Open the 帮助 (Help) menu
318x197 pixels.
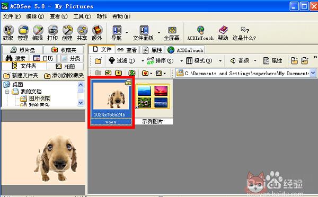(x=121, y=16)
